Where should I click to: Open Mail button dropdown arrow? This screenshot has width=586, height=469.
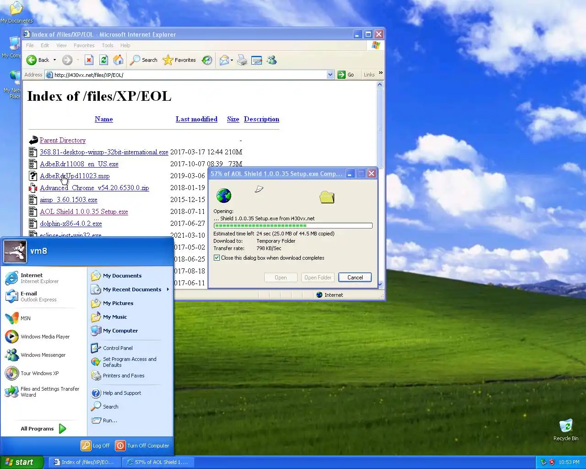232,60
